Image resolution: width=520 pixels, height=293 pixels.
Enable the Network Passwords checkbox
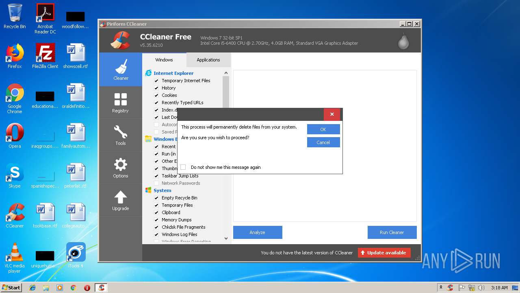point(156,183)
